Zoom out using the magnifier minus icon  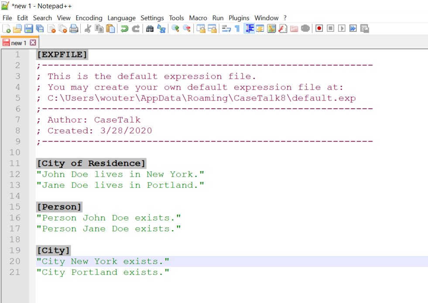187,29
